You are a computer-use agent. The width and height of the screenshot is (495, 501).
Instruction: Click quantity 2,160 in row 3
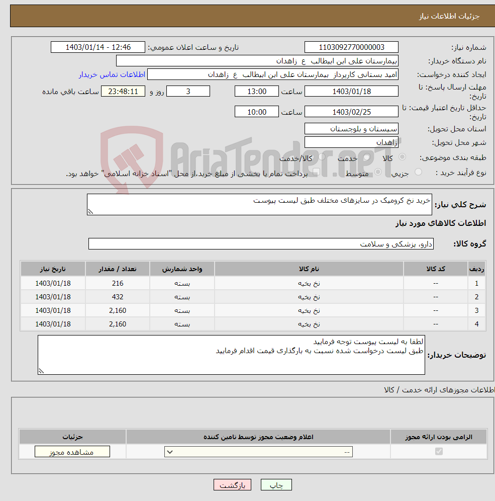point(118,310)
